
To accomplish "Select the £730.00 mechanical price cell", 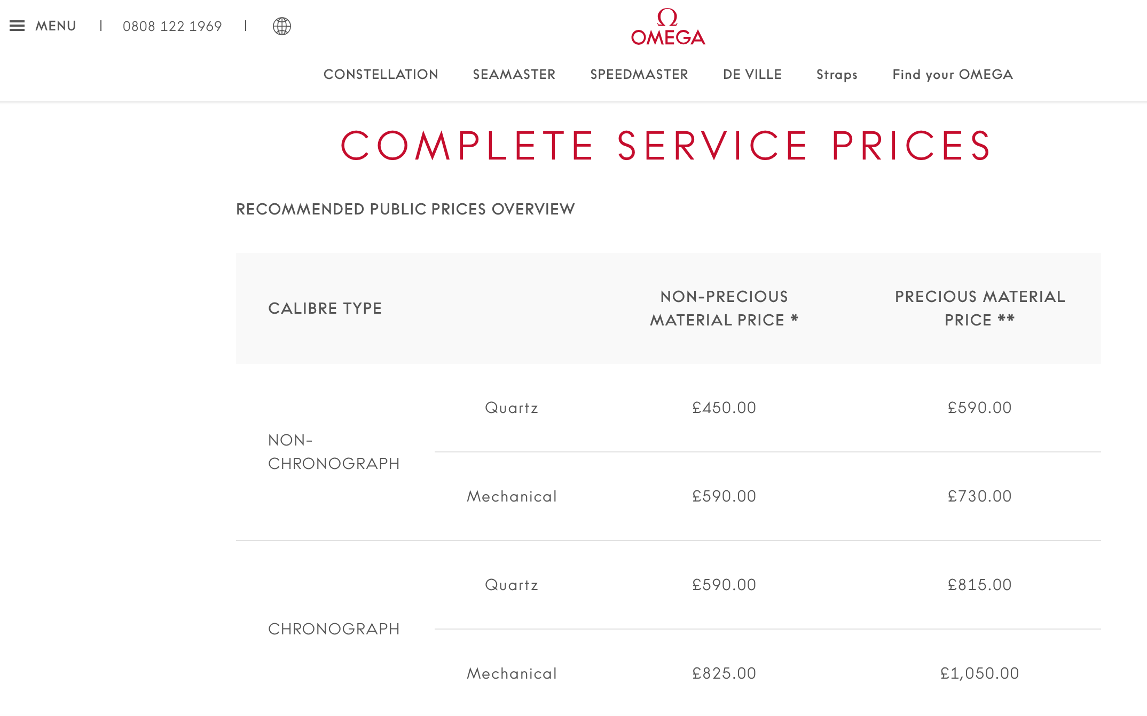I will (979, 496).
